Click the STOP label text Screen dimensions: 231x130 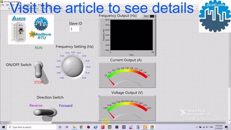39,82
